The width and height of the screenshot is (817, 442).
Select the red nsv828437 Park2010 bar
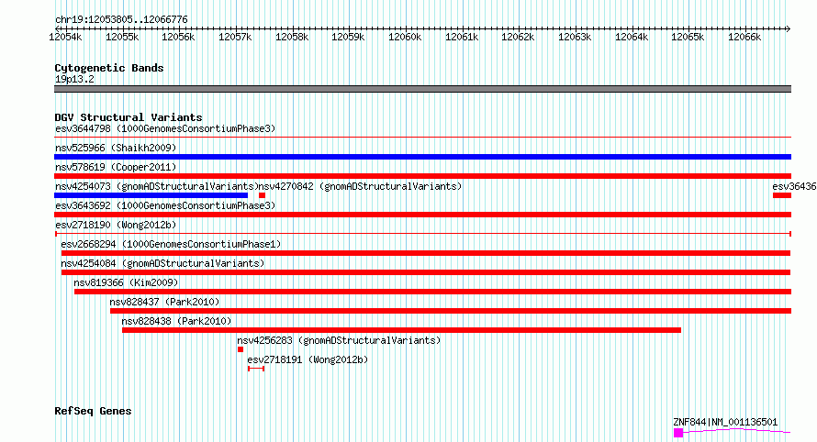click(x=451, y=311)
